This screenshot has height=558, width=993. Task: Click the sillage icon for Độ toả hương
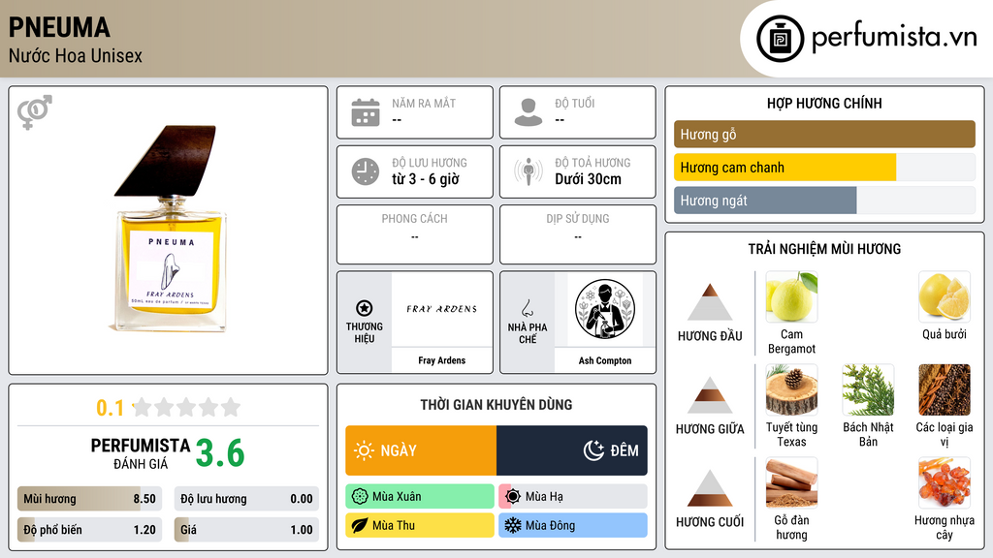point(529,171)
